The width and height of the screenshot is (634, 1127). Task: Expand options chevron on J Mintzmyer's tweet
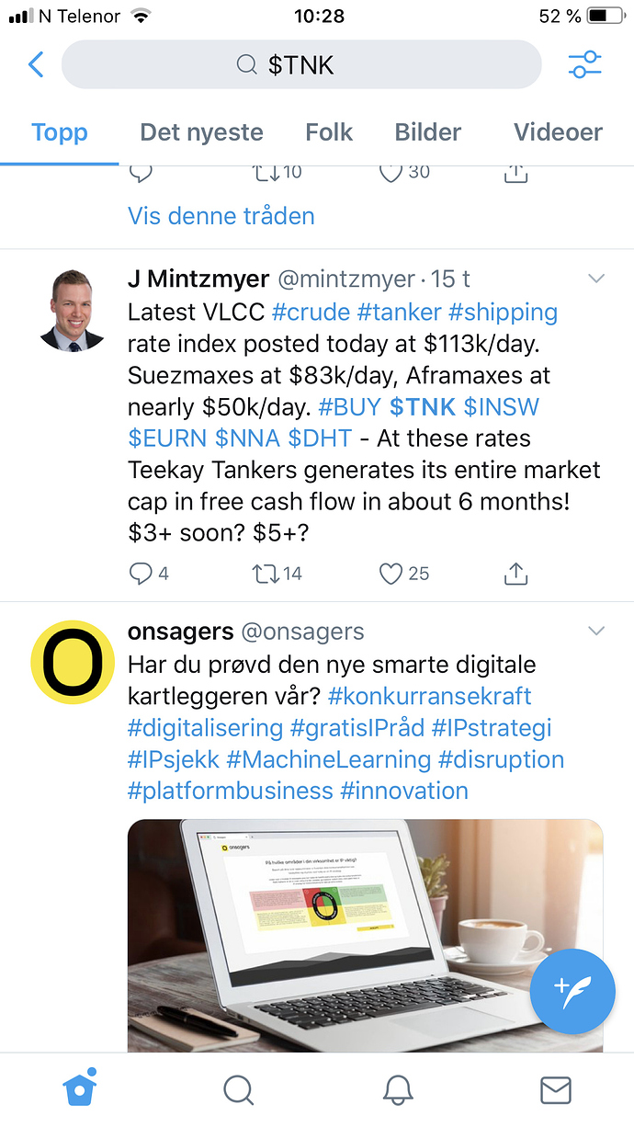(596, 279)
